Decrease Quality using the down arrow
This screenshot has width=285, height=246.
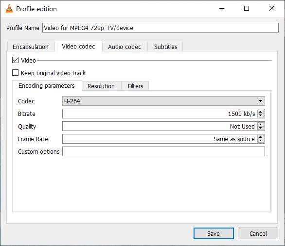[x=261, y=128]
